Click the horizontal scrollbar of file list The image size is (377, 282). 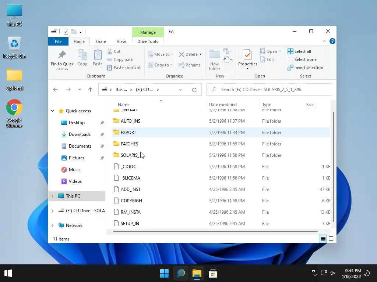215,232
